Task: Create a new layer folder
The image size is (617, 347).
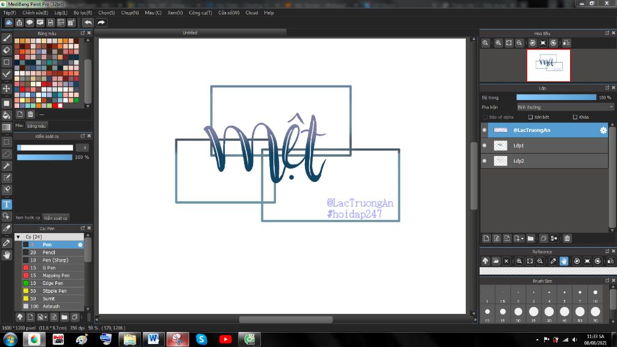Action: [530, 239]
